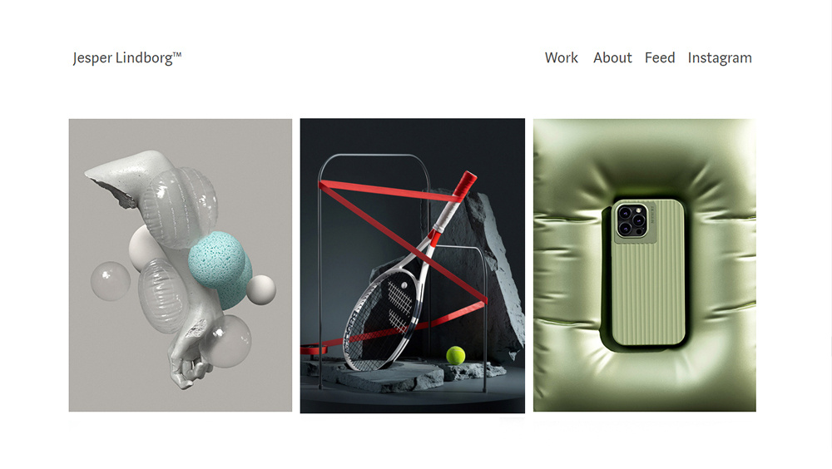
Task: Visit the Instagram link
Action: (720, 58)
